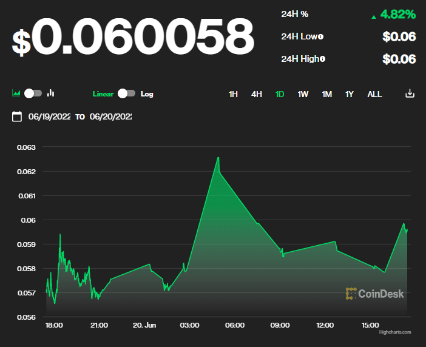
Task: Toggle the chart type switch
Action: pos(33,93)
